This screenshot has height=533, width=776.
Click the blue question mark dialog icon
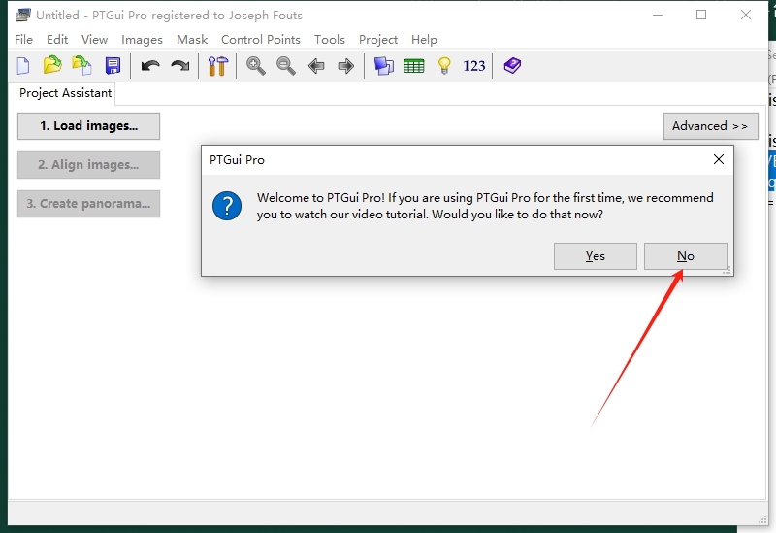pyautogui.click(x=227, y=206)
